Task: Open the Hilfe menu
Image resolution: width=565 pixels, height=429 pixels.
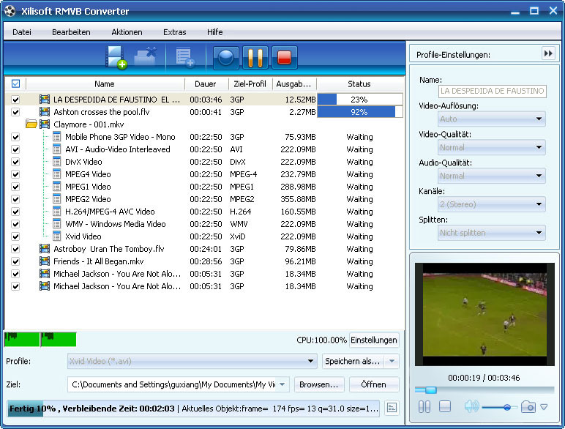Action: [x=214, y=32]
